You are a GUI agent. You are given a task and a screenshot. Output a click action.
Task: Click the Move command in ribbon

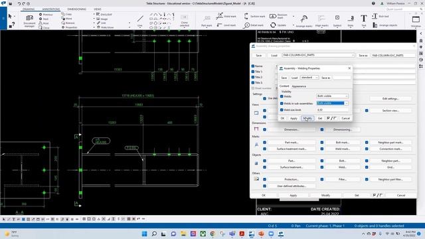point(66,19)
